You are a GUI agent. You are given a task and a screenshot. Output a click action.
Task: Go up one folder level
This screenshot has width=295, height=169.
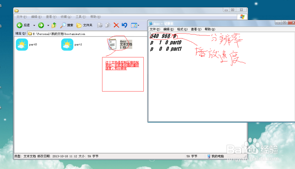(x=54, y=25)
